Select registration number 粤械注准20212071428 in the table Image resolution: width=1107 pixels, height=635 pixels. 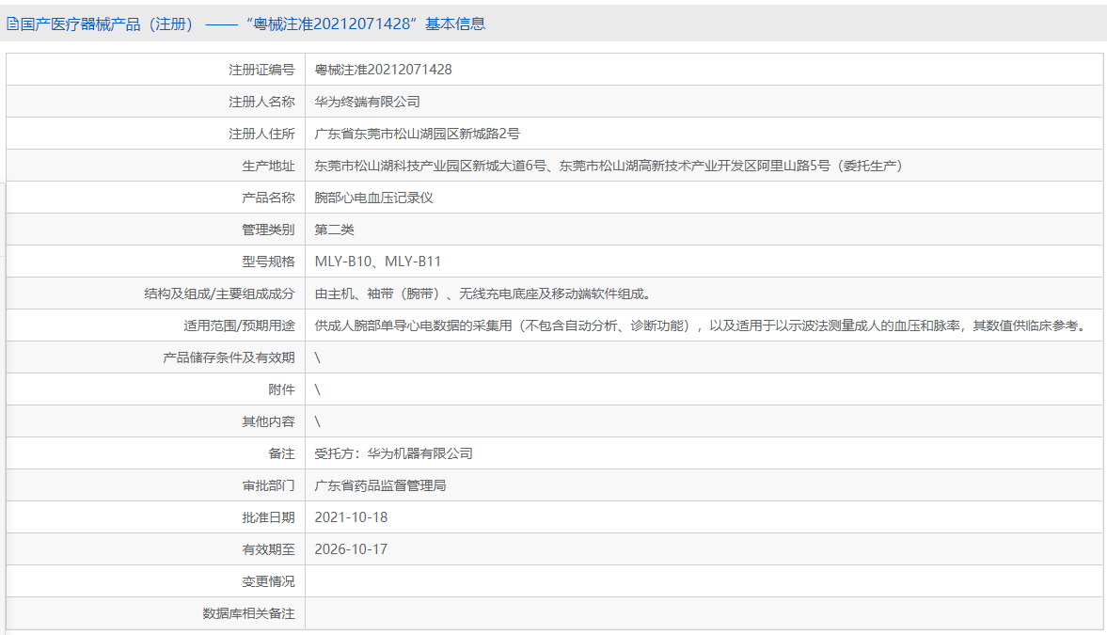click(384, 70)
